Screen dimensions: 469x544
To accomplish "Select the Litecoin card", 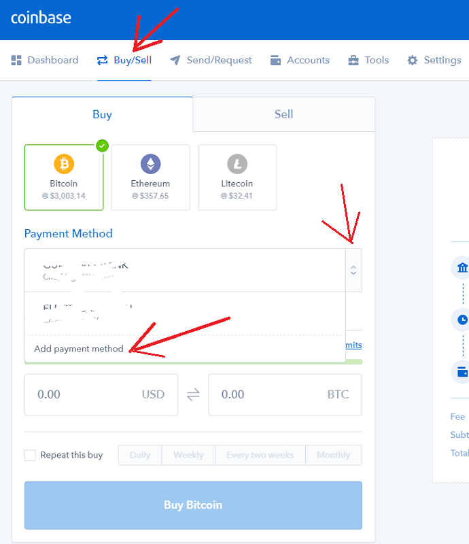I will 237,177.
